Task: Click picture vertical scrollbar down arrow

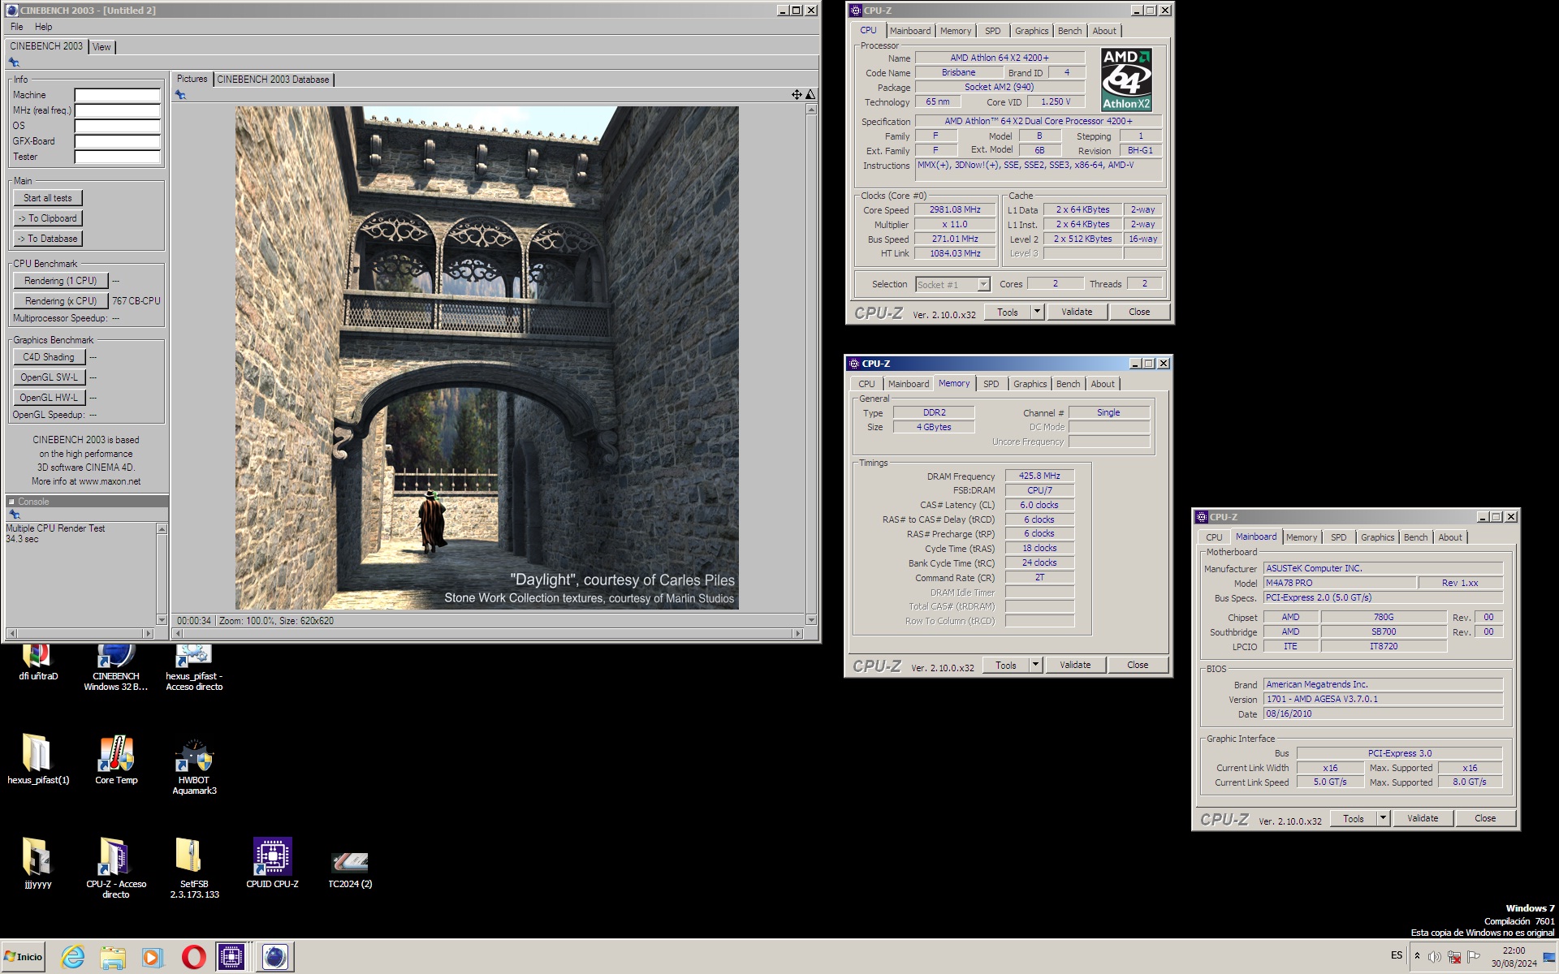Action: pos(811,620)
